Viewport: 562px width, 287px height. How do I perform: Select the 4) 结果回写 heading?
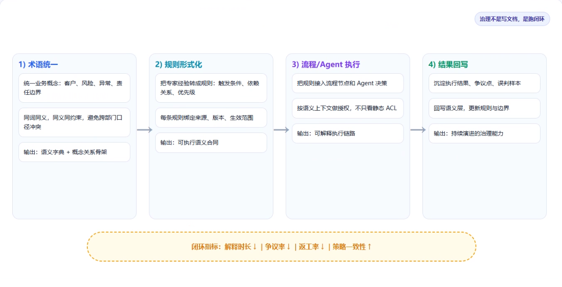(x=448, y=65)
